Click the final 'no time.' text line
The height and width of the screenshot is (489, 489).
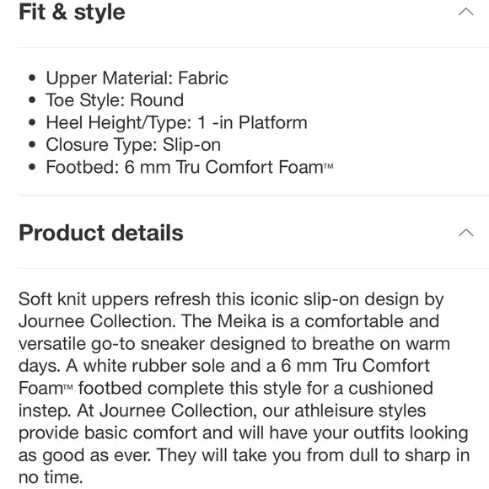pyautogui.click(x=51, y=477)
